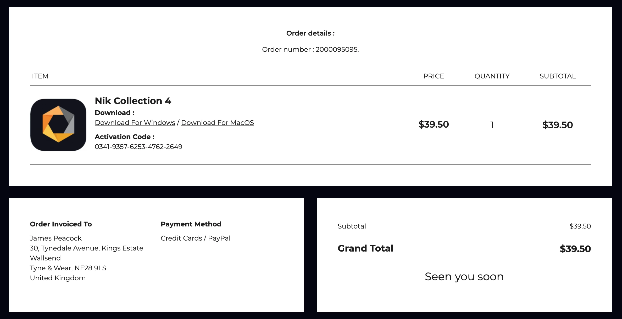The width and height of the screenshot is (622, 319).
Task: Click the Credit Cards / PayPal text
Action: click(195, 238)
